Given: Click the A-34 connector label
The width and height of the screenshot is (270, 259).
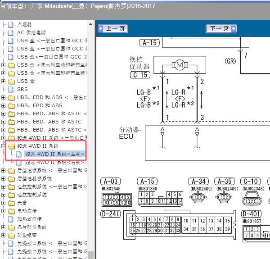Looking at the screenshot, I should pyautogui.click(x=198, y=181).
